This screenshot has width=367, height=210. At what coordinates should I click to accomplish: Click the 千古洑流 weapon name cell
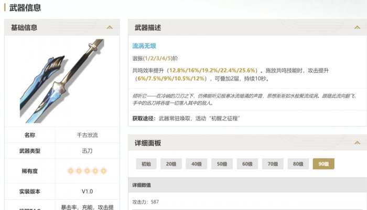click(88, 135)
